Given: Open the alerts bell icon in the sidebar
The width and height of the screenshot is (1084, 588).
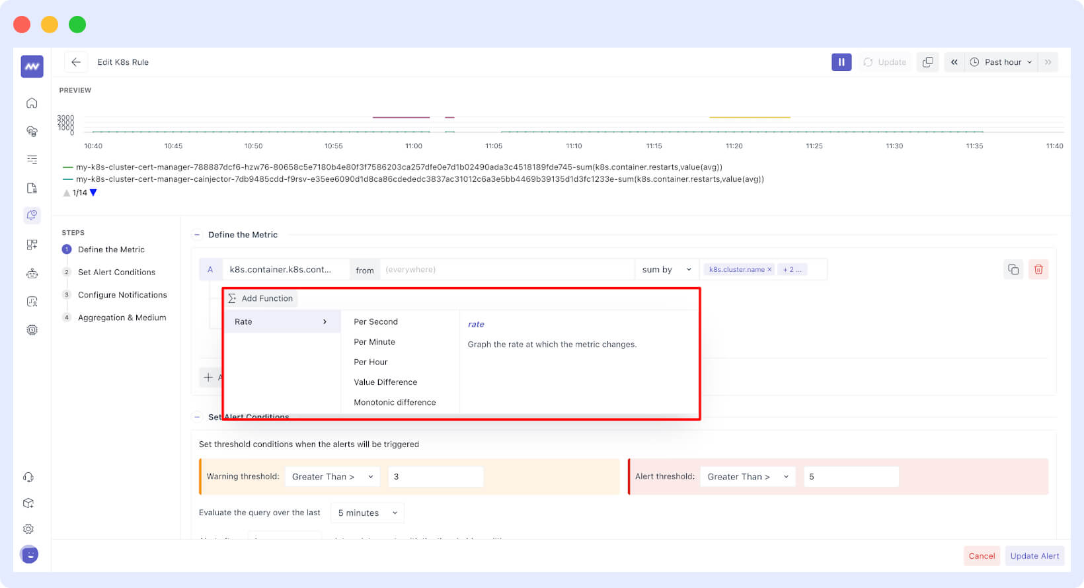Looking at the screenshot, I should (32, 215).
